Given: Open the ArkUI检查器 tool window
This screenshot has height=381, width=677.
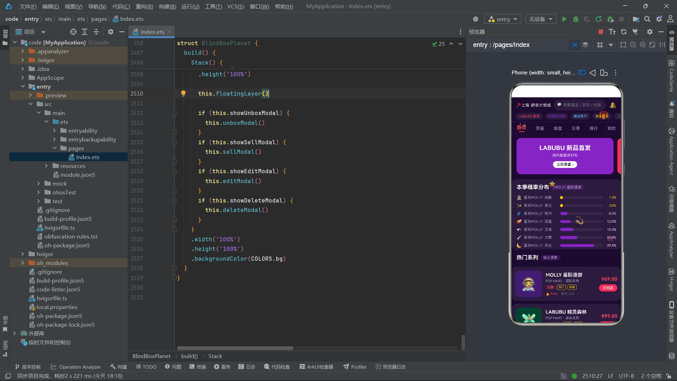Looking at the screenshot, I should (x=316, y=367).
